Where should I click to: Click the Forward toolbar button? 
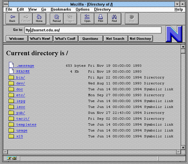[26, 19]
